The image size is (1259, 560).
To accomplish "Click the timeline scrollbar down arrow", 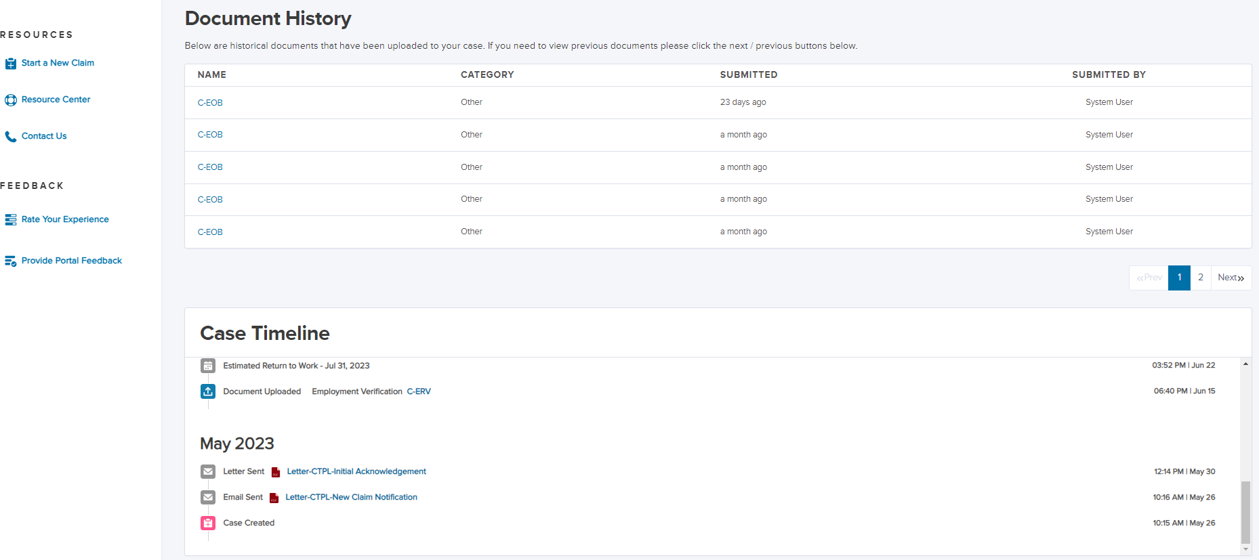I will [x=1245, y=549].
